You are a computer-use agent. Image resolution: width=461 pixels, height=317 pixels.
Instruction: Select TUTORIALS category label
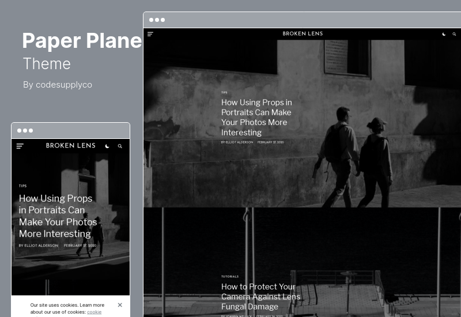coord(230,277)
